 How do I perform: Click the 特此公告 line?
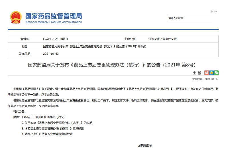20,112
